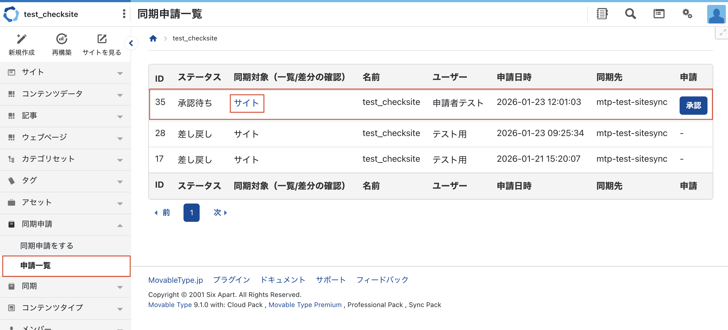The image size is (728, 330).
Task: Click the user profile avatar icon
Action: pyautogui.click(x=716, y=14)
